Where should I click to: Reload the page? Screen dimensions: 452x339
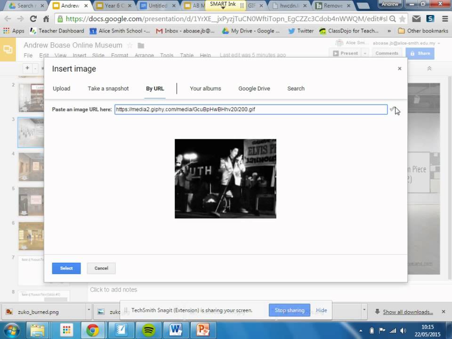click(x=33, y=19)
